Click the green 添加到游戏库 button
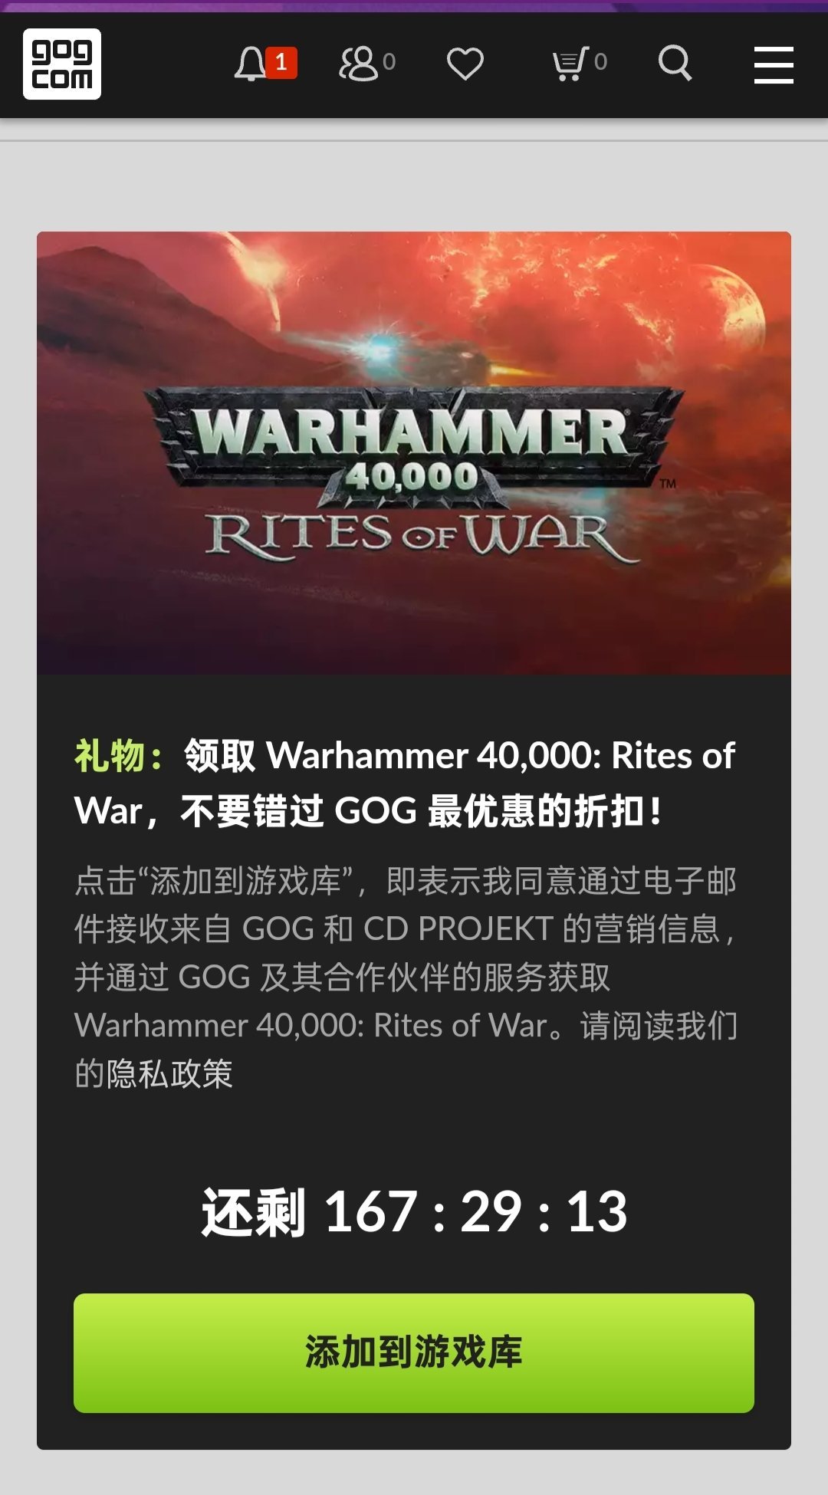 pos(414,1353)
